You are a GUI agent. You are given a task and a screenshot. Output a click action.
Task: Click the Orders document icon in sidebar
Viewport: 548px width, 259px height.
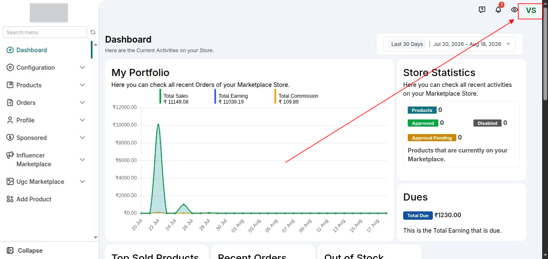coord(10,103)
